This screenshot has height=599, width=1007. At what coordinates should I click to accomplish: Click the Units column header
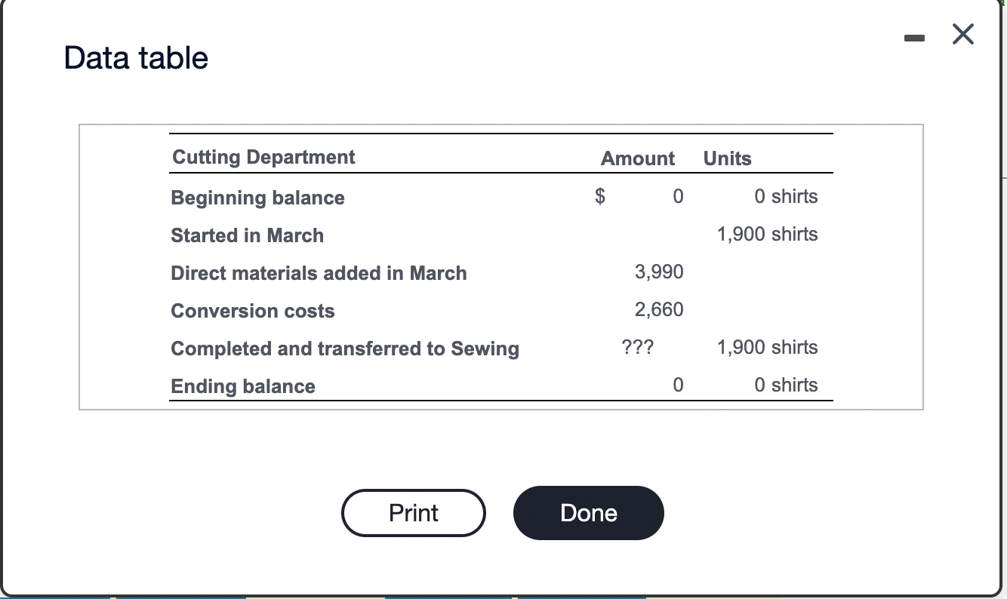click(x=727, y=158)
